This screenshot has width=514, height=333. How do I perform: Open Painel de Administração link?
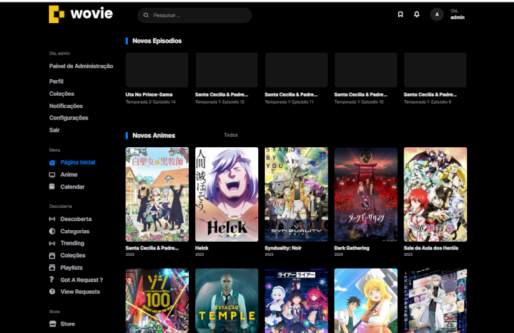tap(81, 66)
